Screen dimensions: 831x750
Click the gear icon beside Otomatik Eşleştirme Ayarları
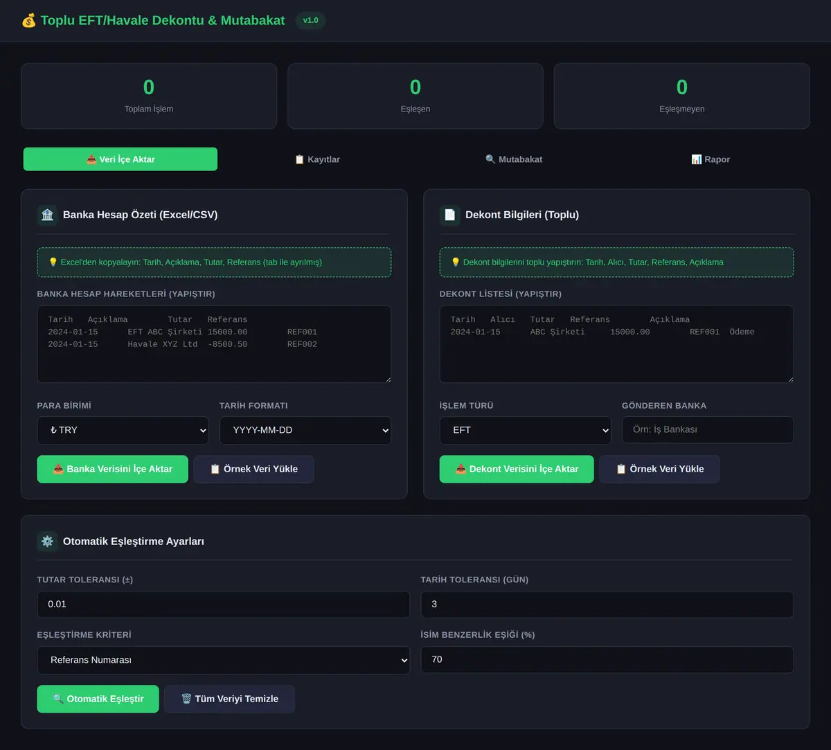tap(47, 542)
